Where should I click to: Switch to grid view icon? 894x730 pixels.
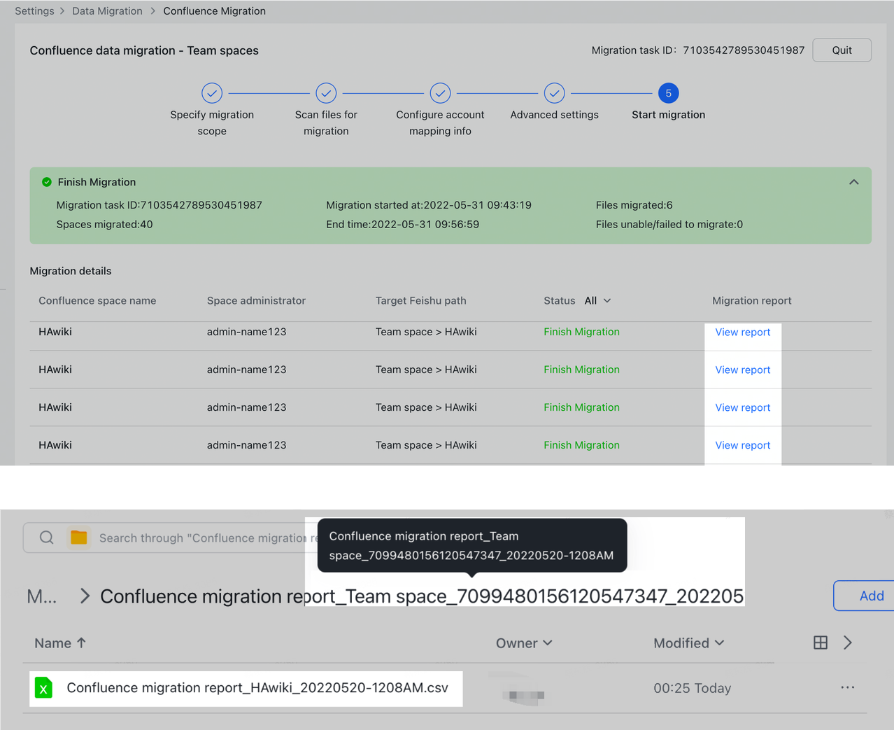click(821, 643)
